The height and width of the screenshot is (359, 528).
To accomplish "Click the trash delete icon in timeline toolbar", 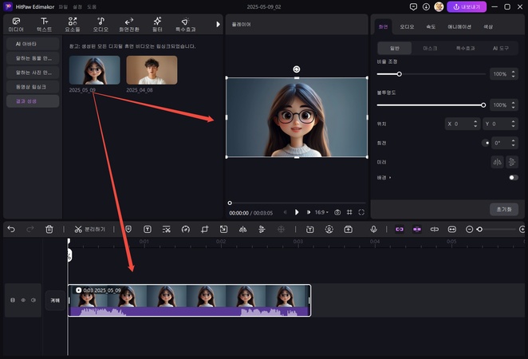I will 49,229.
